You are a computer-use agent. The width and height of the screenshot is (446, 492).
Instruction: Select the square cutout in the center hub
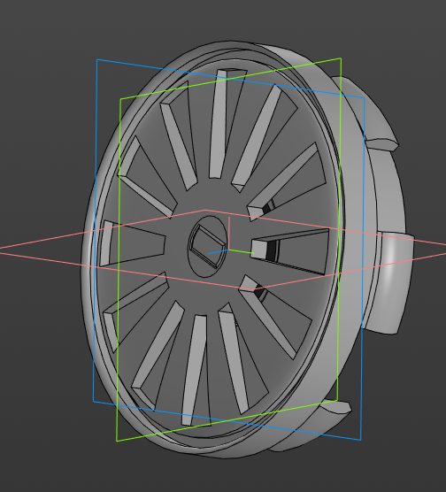(207, 247)
